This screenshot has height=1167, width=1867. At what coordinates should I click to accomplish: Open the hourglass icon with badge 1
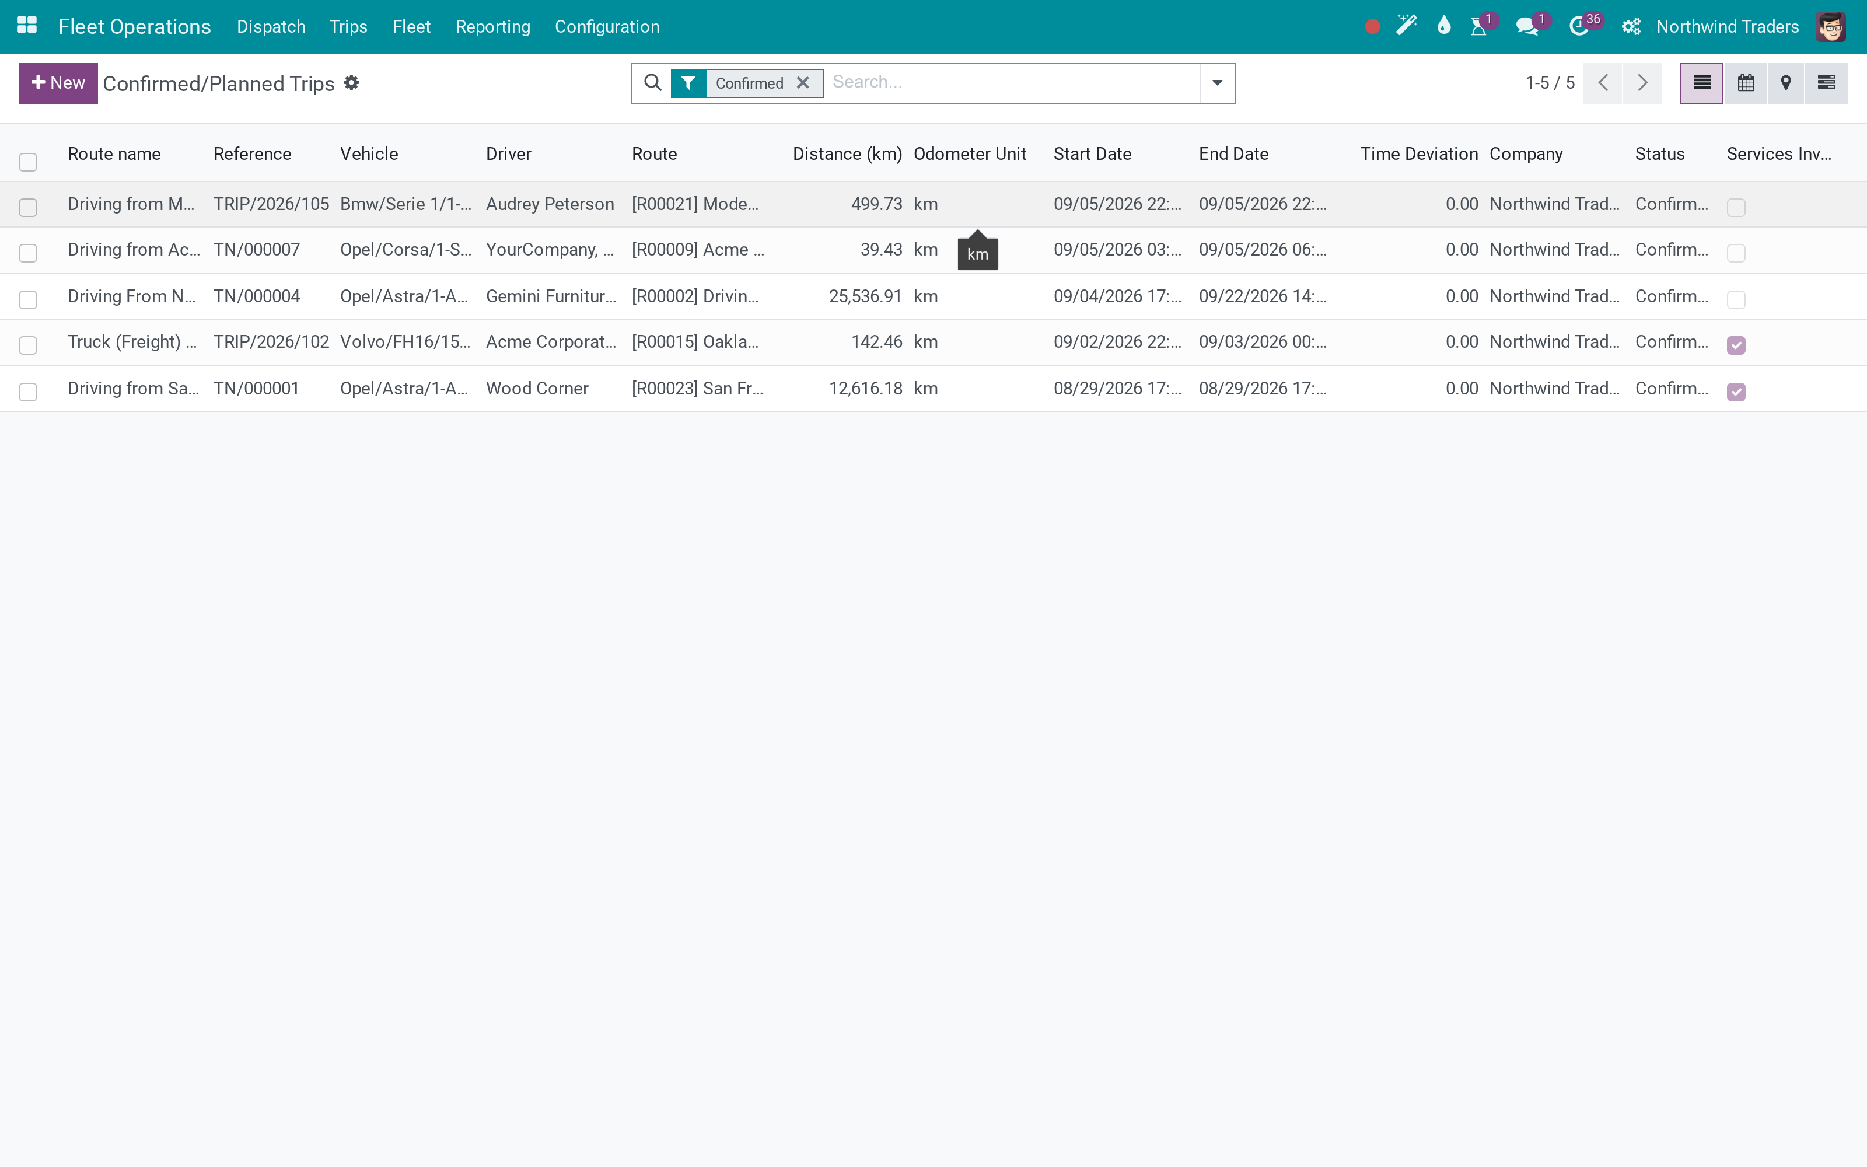point(1479,27)
